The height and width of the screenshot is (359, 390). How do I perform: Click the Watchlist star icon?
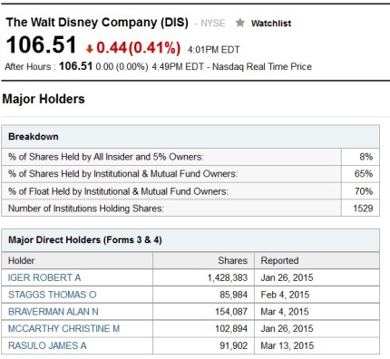point(240,23)
